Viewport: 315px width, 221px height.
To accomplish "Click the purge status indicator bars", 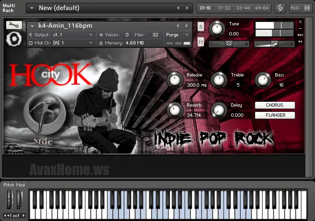I will click(179, 44).
